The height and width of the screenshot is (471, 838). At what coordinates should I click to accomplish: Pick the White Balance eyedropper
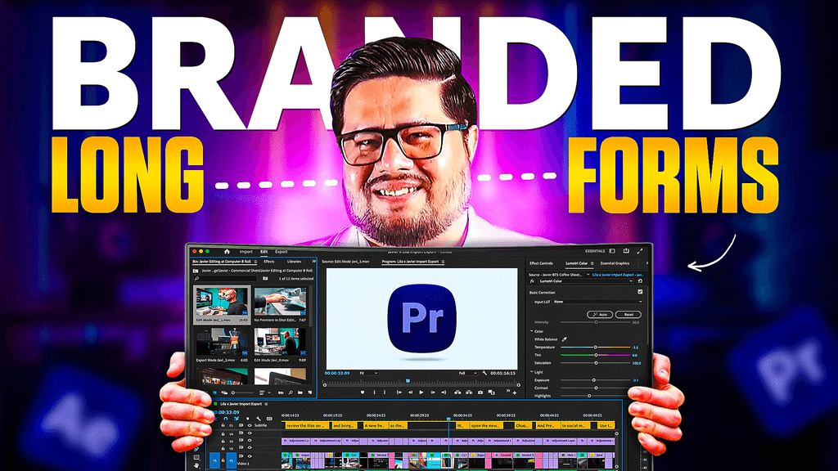565,339
